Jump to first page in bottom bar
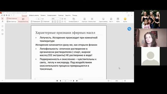 coord(57,81)
